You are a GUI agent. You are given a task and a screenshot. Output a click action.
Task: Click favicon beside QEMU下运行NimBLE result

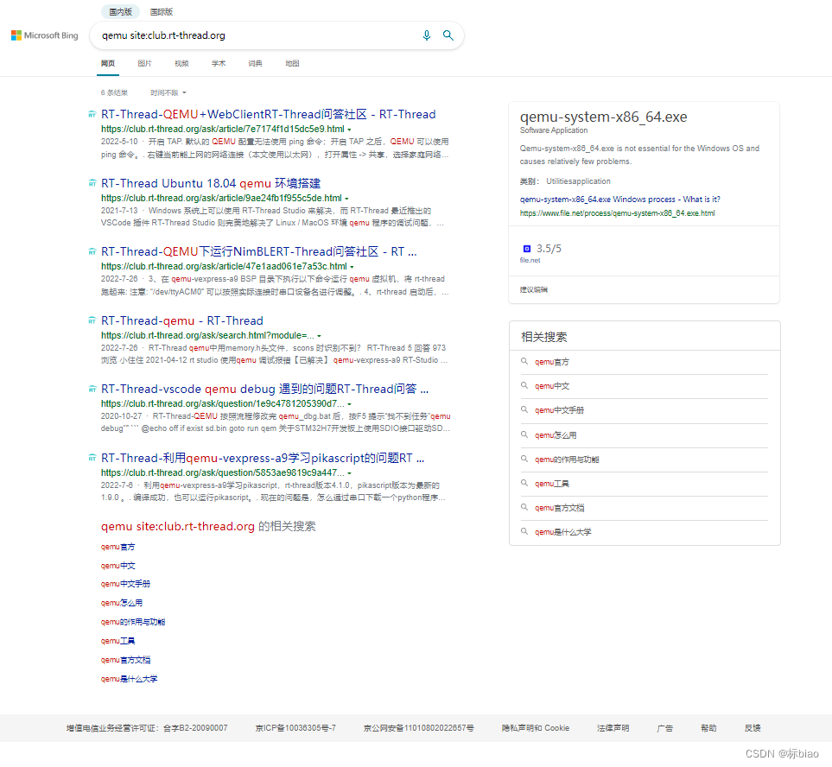pyautogui.click(x=92, y=252)
